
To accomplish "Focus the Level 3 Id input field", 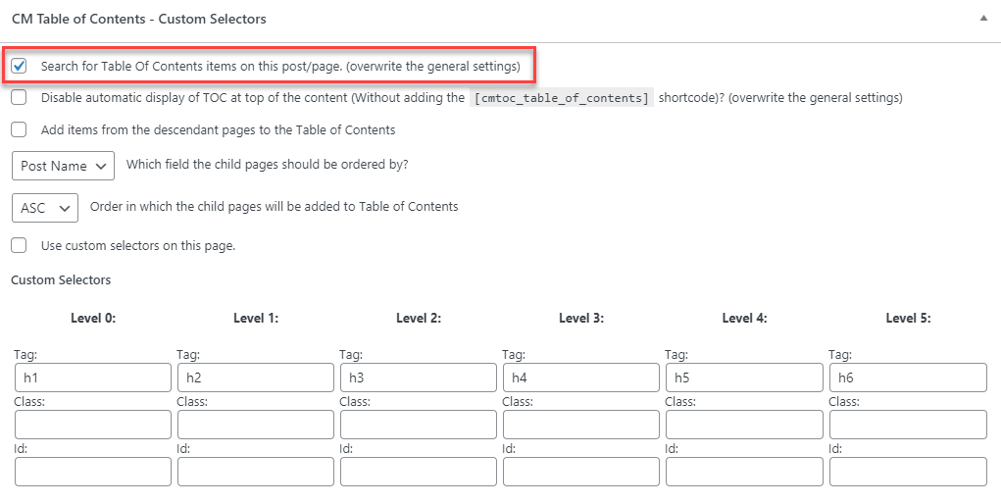I will [581, 472].
